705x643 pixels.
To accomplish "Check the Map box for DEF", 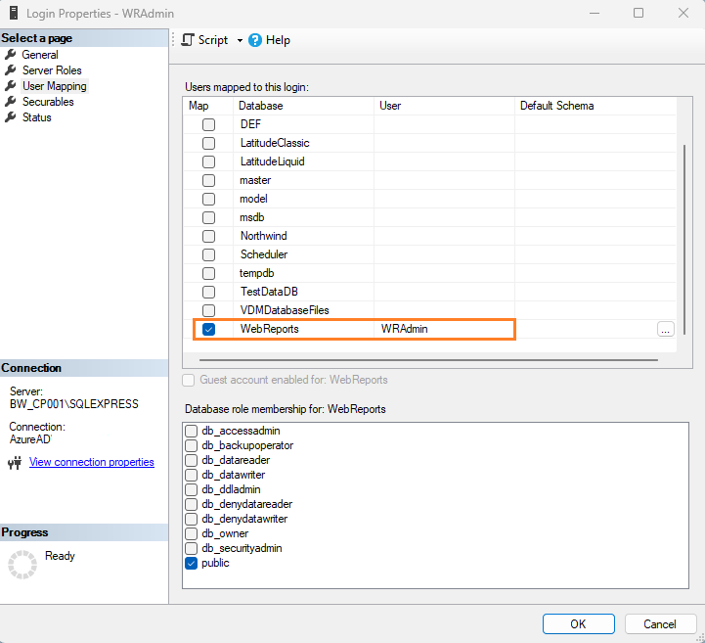I will [x=208, y=124].
